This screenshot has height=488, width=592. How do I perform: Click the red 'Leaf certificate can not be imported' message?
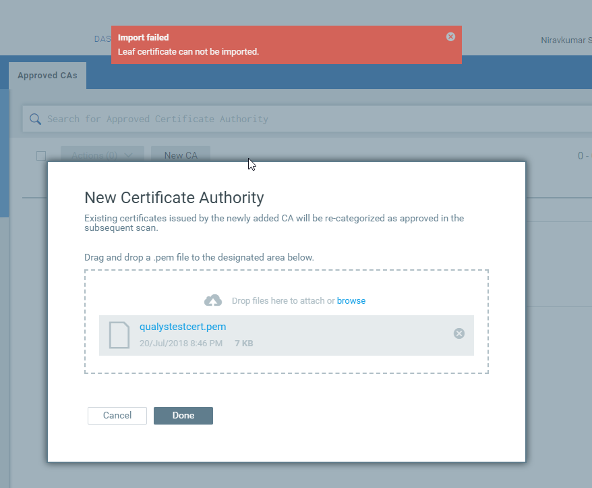(x=189, y=51)
